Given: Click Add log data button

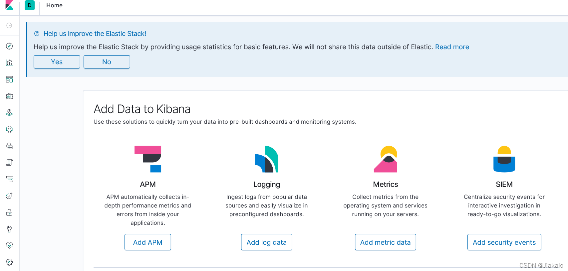Looking at the screenshot, I should point(266,242).
